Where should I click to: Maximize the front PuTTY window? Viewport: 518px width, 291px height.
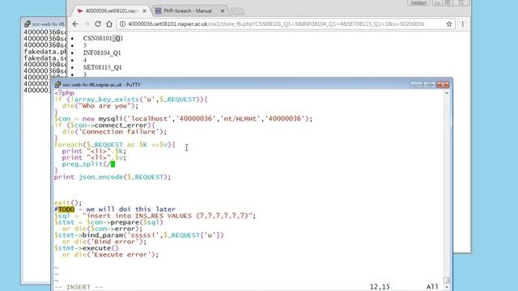point(429,84)
